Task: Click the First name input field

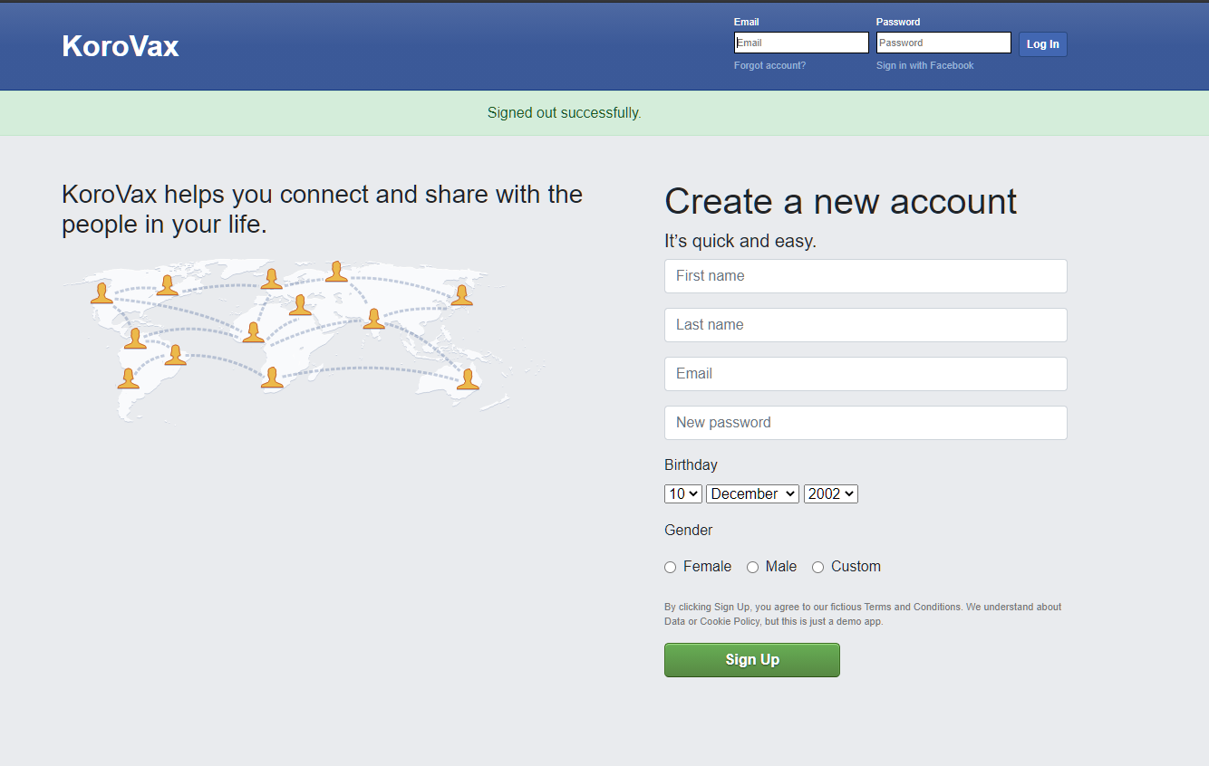Action: click(866, 276)
